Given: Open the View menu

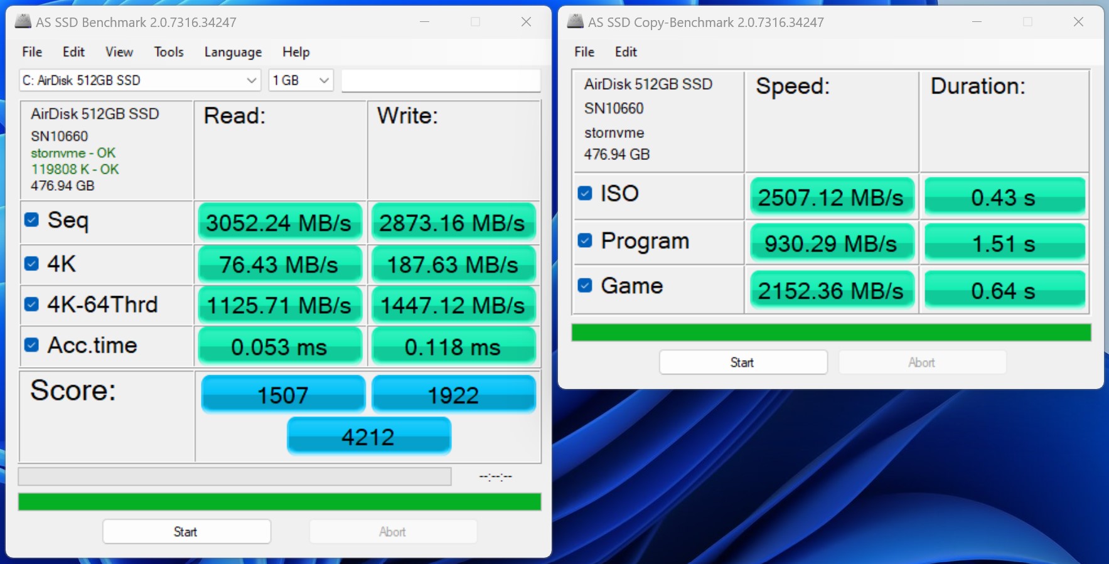Looking at the screenshot, I should (119, 52).
